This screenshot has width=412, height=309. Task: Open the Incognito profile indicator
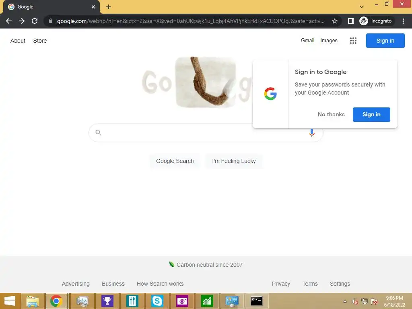point(376,21)
